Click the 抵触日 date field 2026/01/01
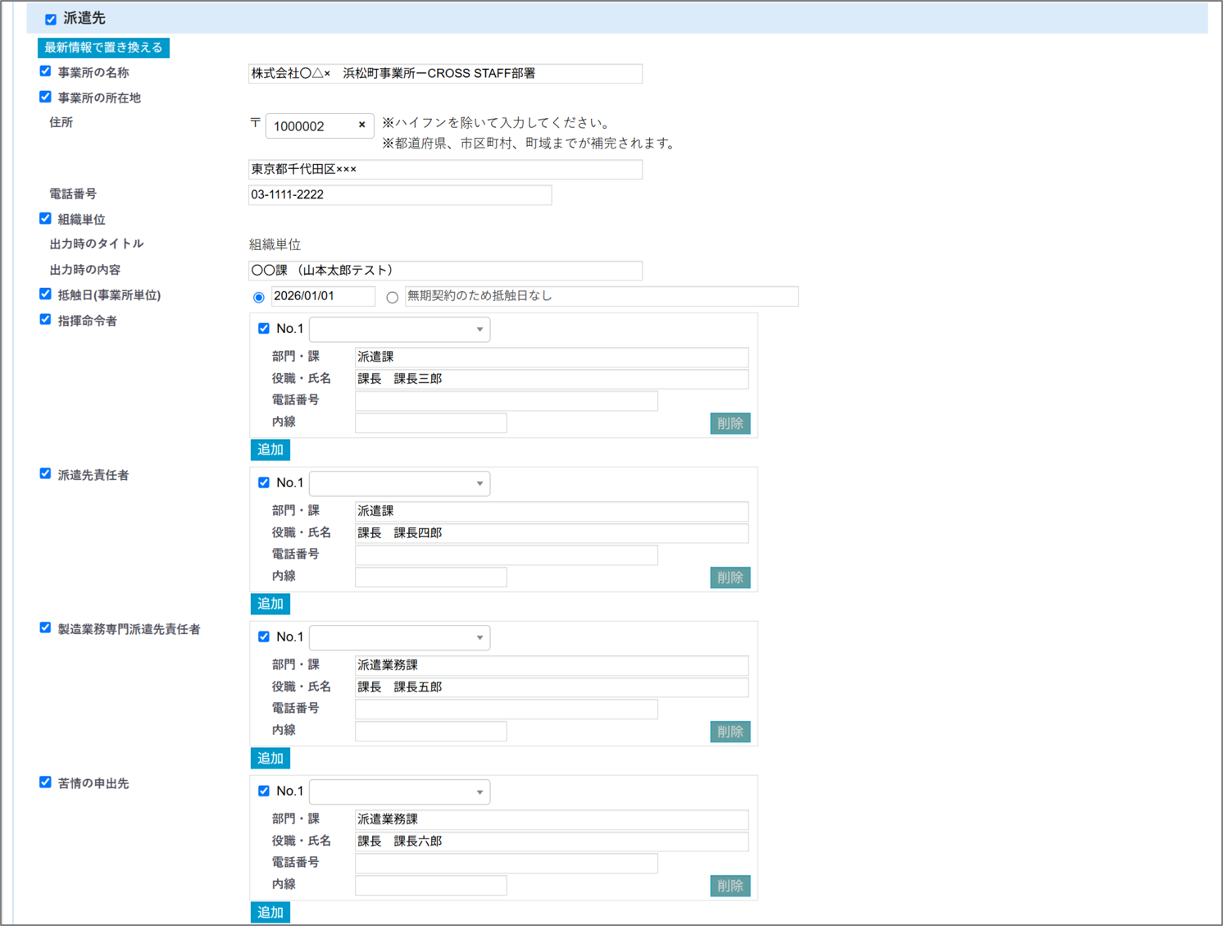The height and width of the screenshot is (926, 1223). 323,296
